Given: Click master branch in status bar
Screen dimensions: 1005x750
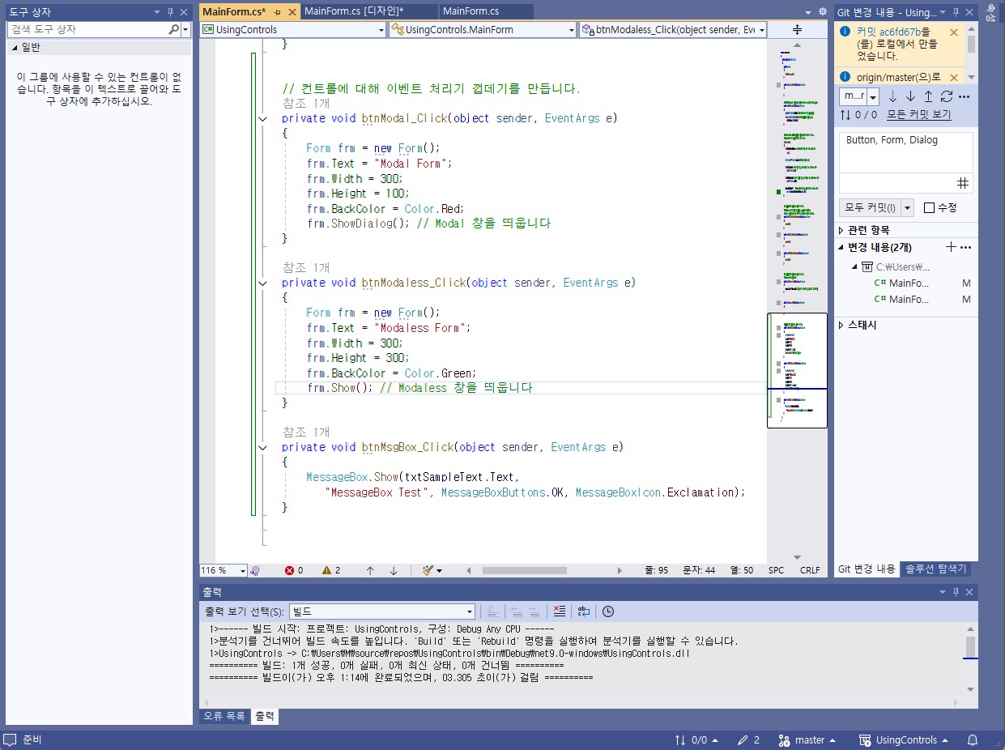Looking at the screenshot, I should coord(807,740).
